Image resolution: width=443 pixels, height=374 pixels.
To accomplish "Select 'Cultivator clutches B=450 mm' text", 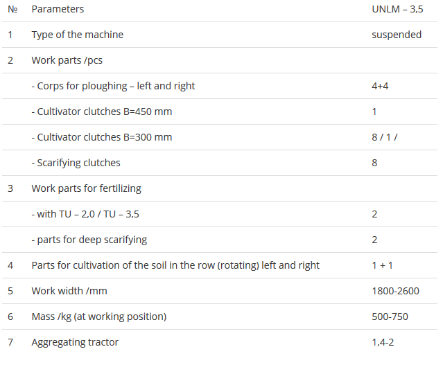I will tap(102, 112).
